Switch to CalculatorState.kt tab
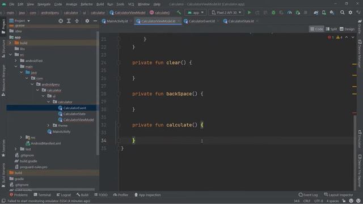Viewport: 363px width, 204px height. click(x=240, y=21)
